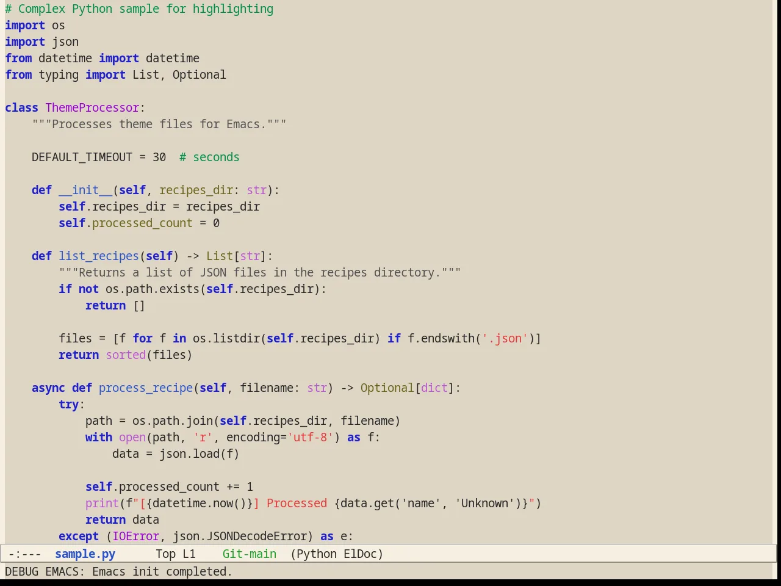
Task: Click the '# seconds' comment
Action: 209,157
